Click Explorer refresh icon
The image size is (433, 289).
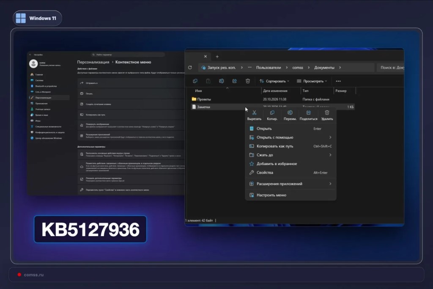tap(190, 67)
